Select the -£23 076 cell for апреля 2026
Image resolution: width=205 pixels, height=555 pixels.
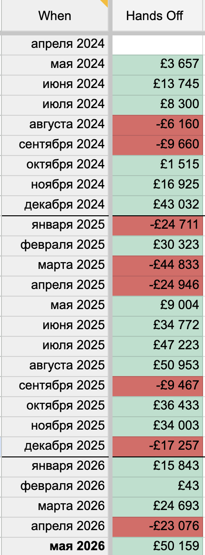(x=158, y=526)
